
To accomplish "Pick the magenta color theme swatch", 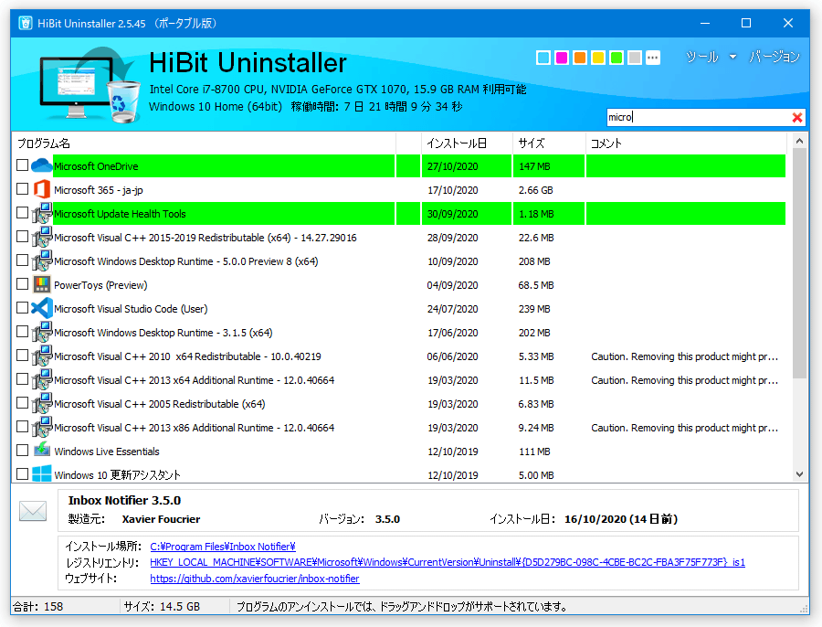I will pos(562,58).
